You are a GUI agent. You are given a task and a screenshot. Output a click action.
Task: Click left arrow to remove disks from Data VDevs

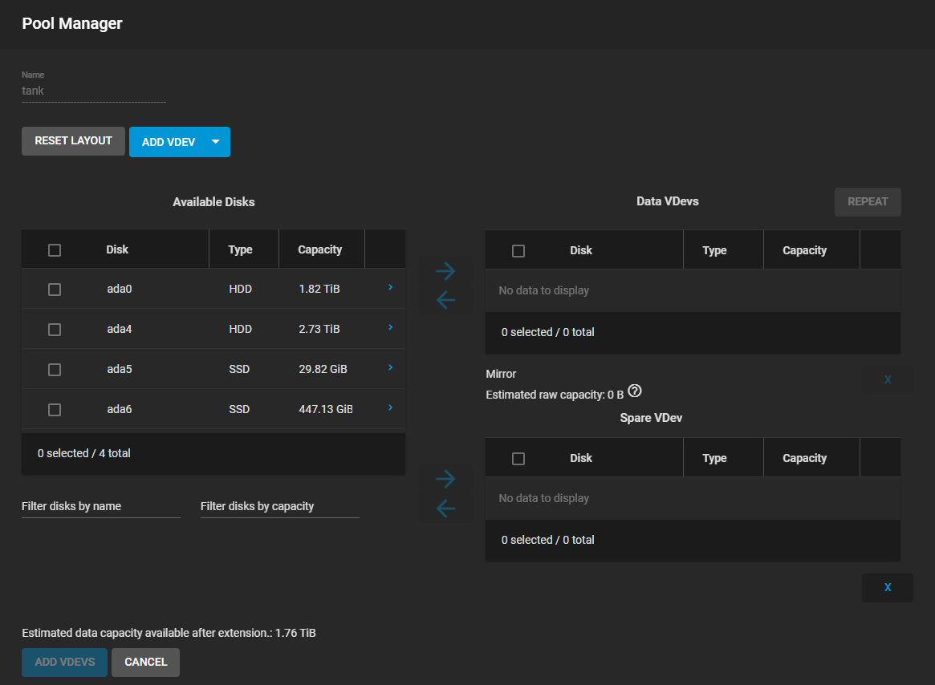pyautogui.click(x=445, y=300)
